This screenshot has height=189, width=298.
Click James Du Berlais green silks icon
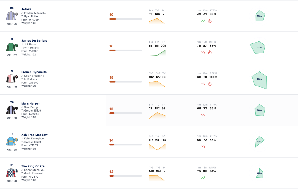[x=12, y=47]
